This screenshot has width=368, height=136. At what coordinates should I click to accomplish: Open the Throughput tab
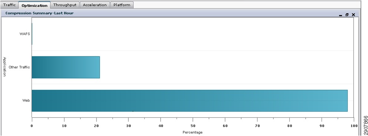tap(65, 5)
